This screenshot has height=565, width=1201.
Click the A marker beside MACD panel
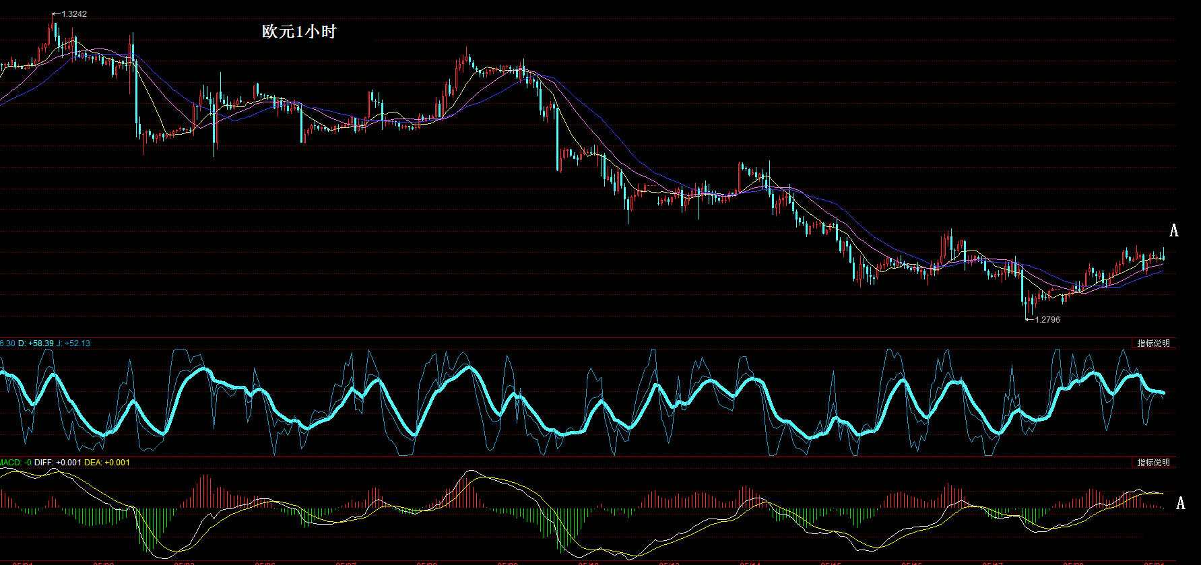tap(1180, 503)
